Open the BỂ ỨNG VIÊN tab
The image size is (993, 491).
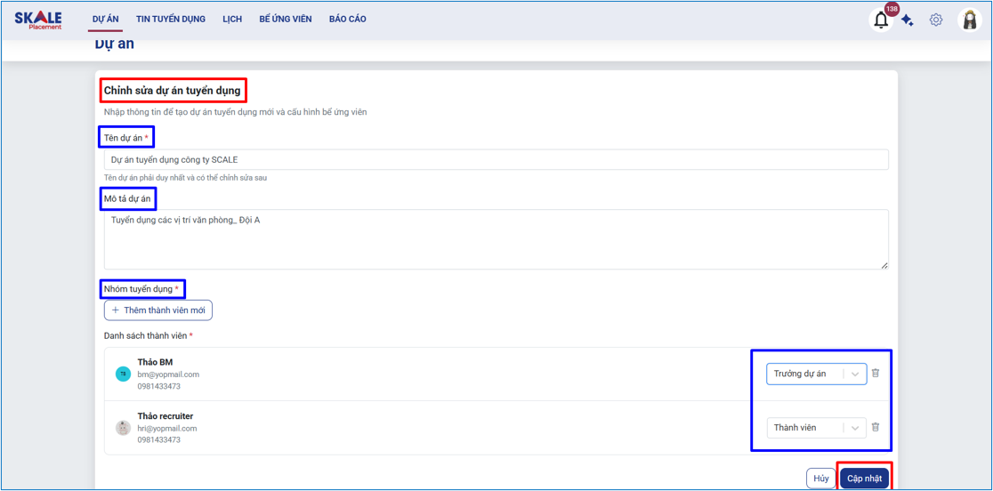(x=286, y=20)
